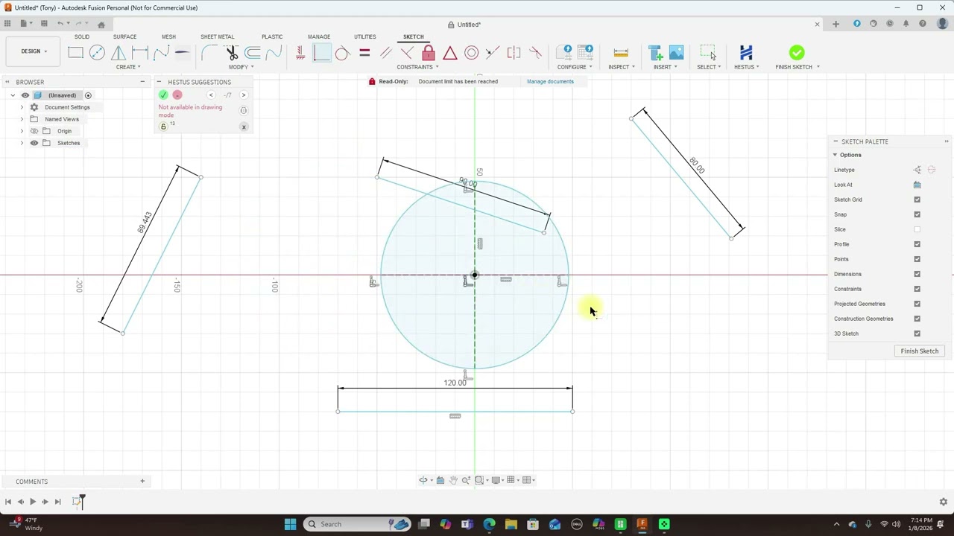This screenshot has width=954, height=536.
Task: Apply the Fix/Unfix lock constraint
Action: click(x=429, y=52)
